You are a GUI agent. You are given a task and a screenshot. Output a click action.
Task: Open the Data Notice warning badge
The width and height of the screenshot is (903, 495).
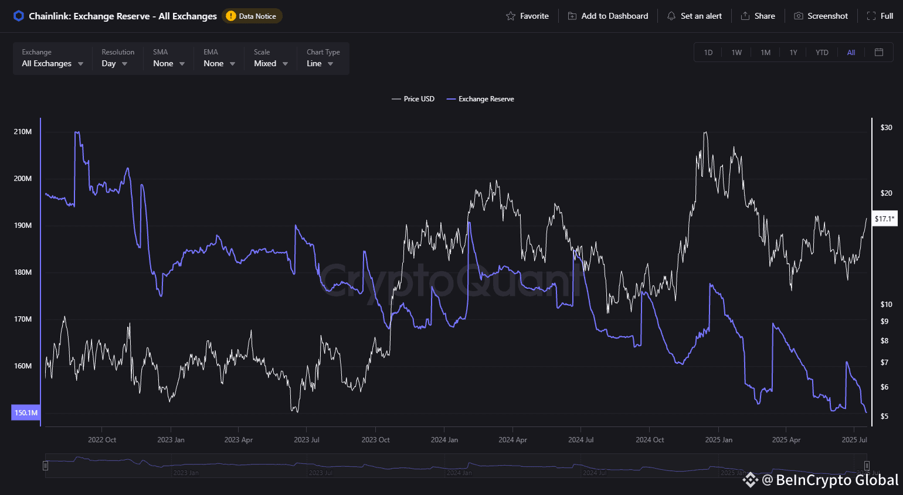[252, 16]
